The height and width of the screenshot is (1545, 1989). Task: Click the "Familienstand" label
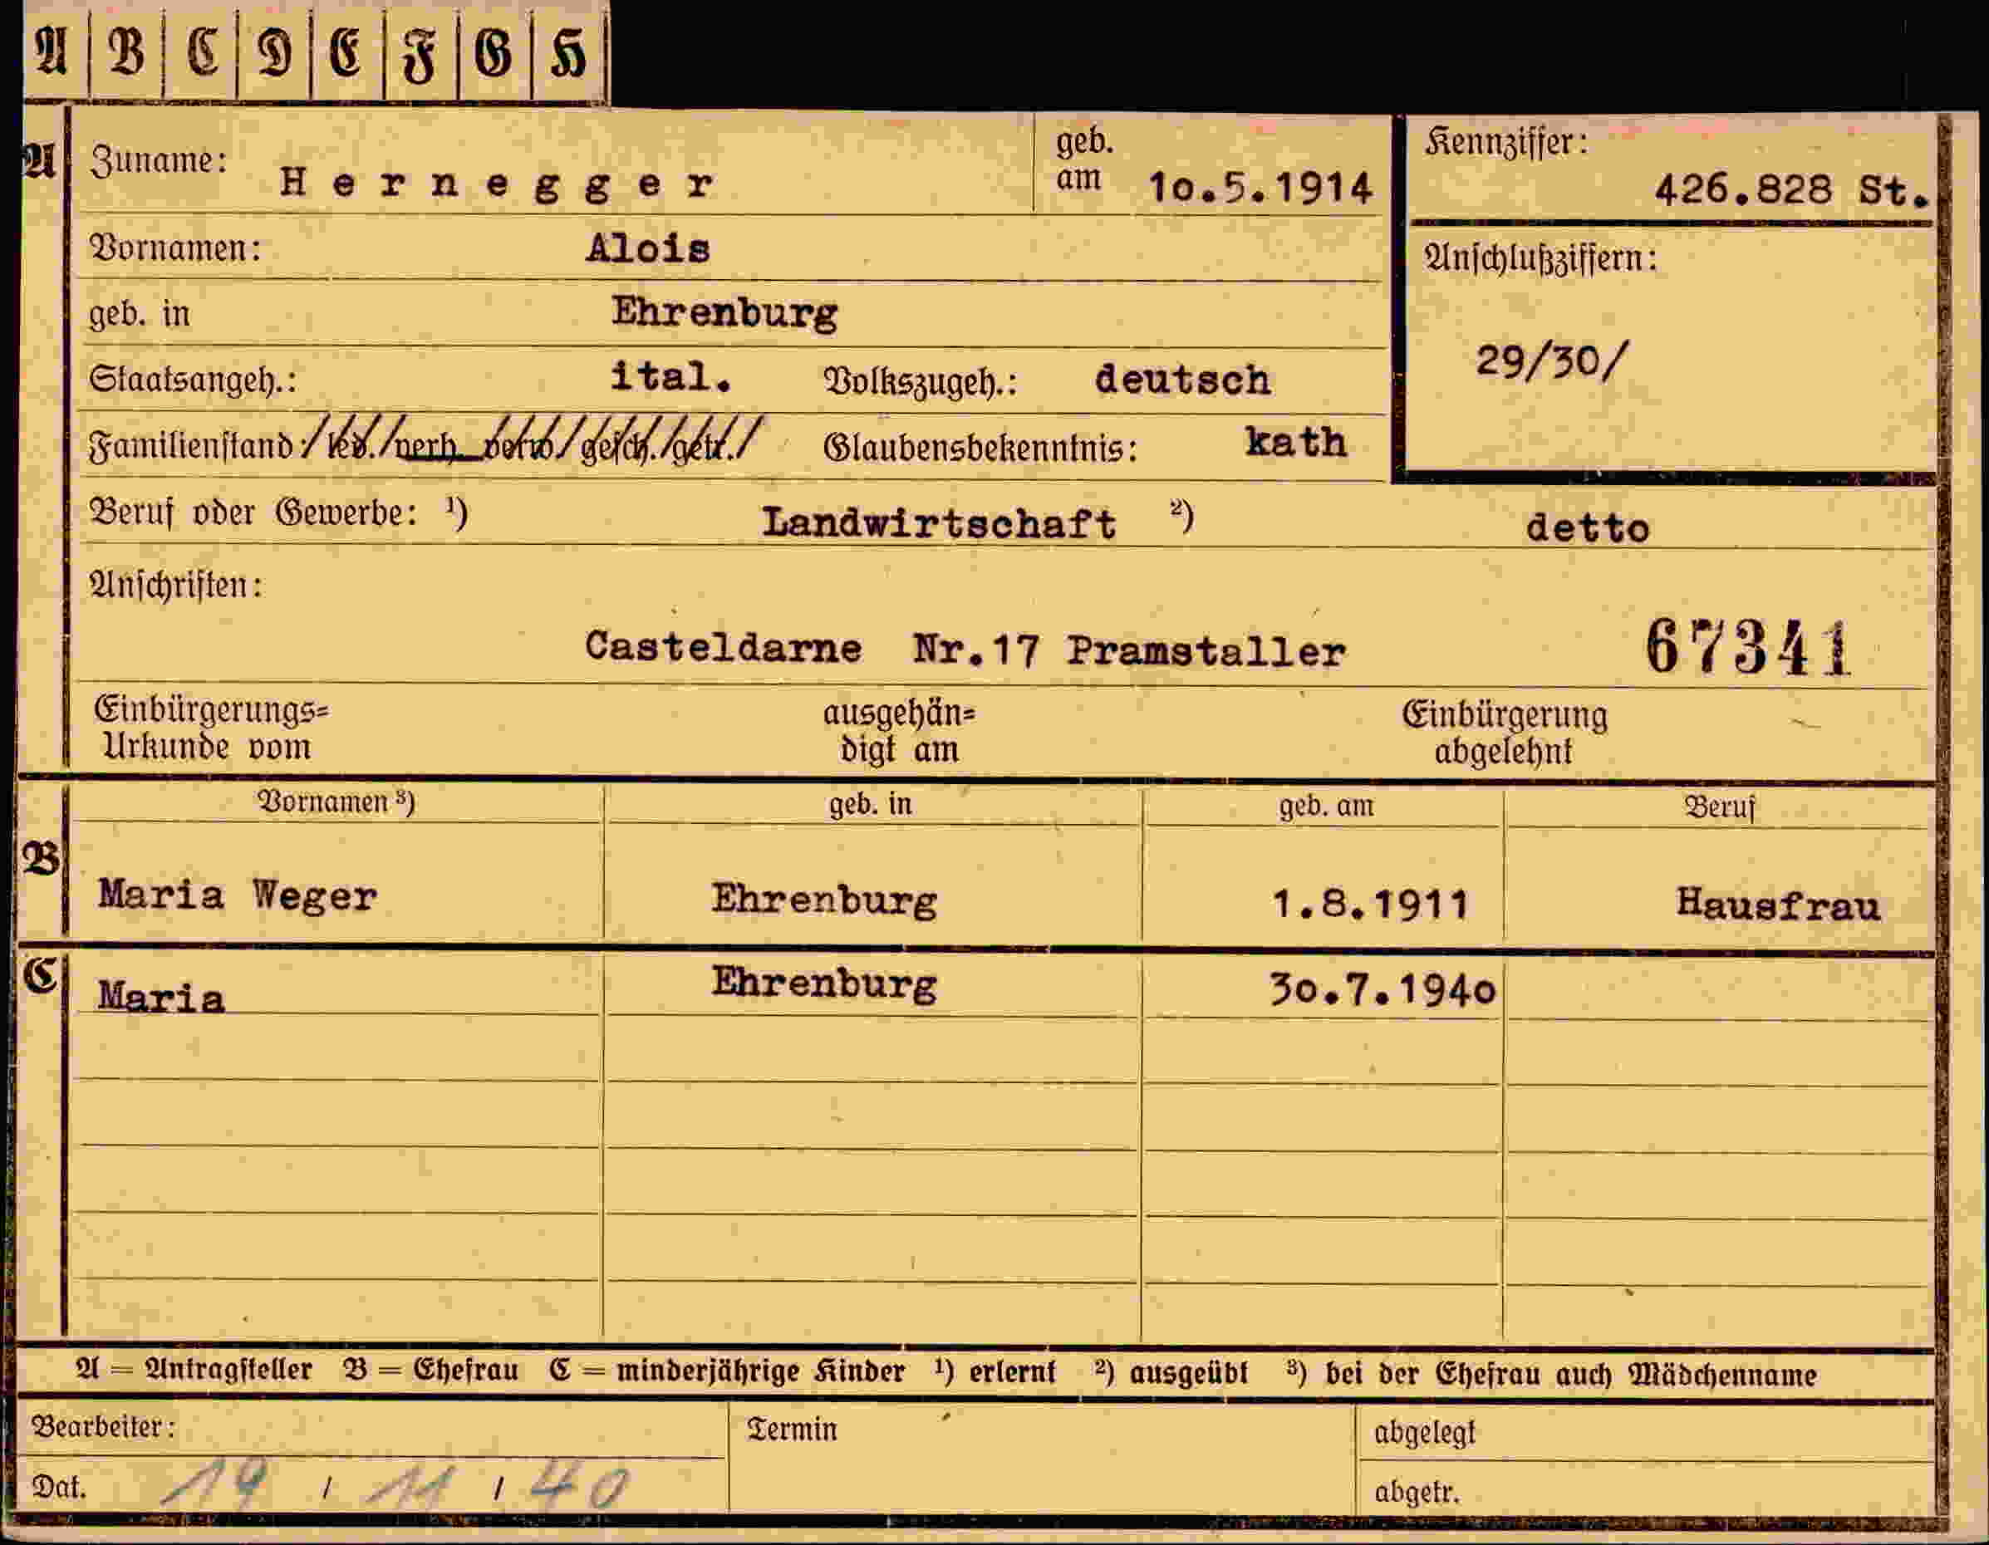[190, 446]
